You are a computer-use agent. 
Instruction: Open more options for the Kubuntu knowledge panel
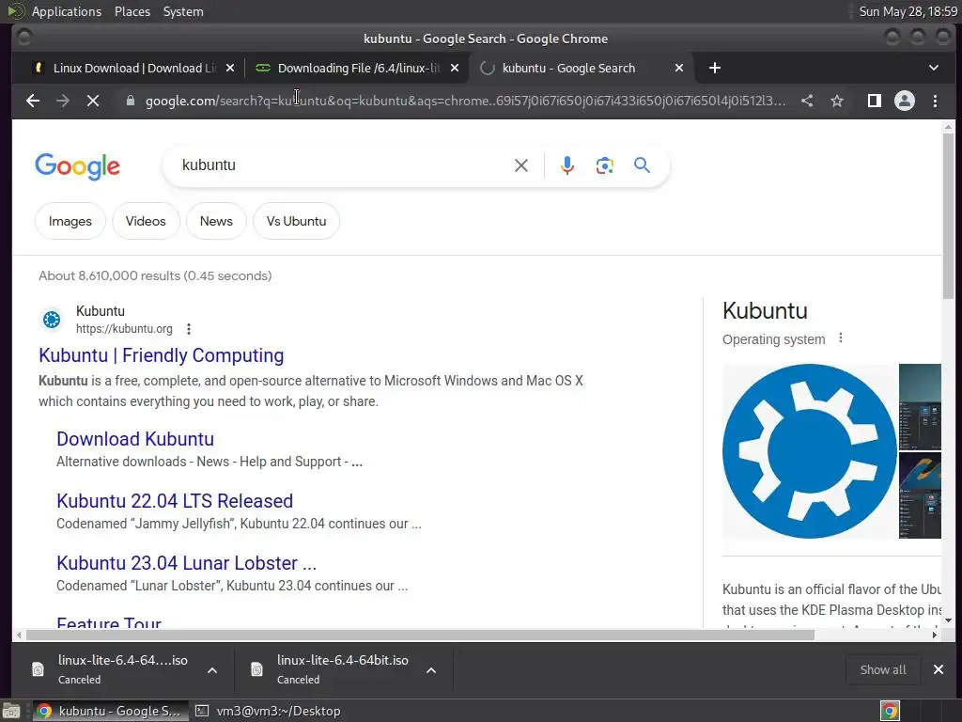(x=841, y=338)
